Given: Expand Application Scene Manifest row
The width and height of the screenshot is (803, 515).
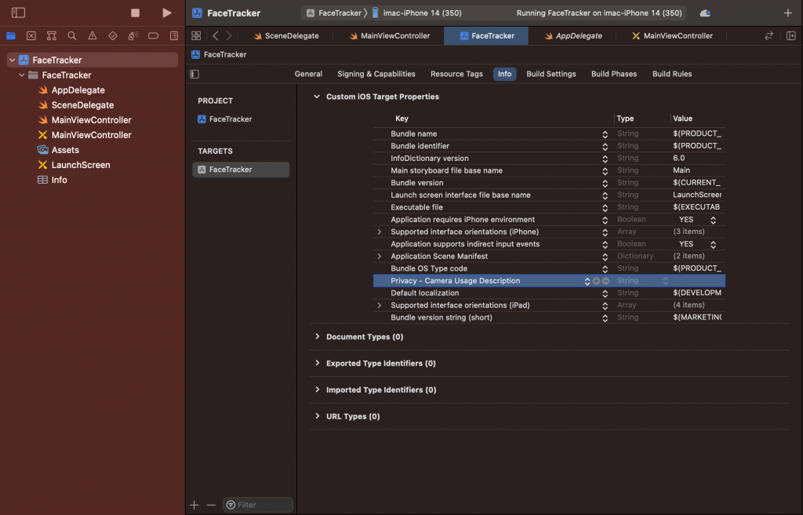Looking at the screenshot, I should point(380,257).
